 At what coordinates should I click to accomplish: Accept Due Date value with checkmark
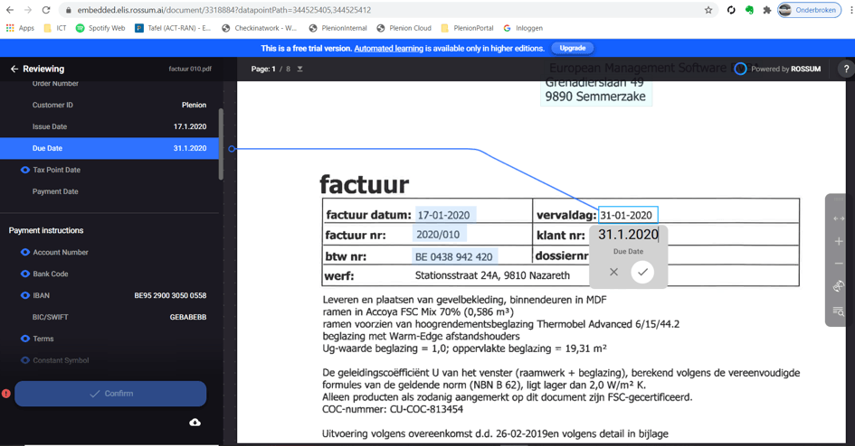pyautogui.click(x=642, y=272)
